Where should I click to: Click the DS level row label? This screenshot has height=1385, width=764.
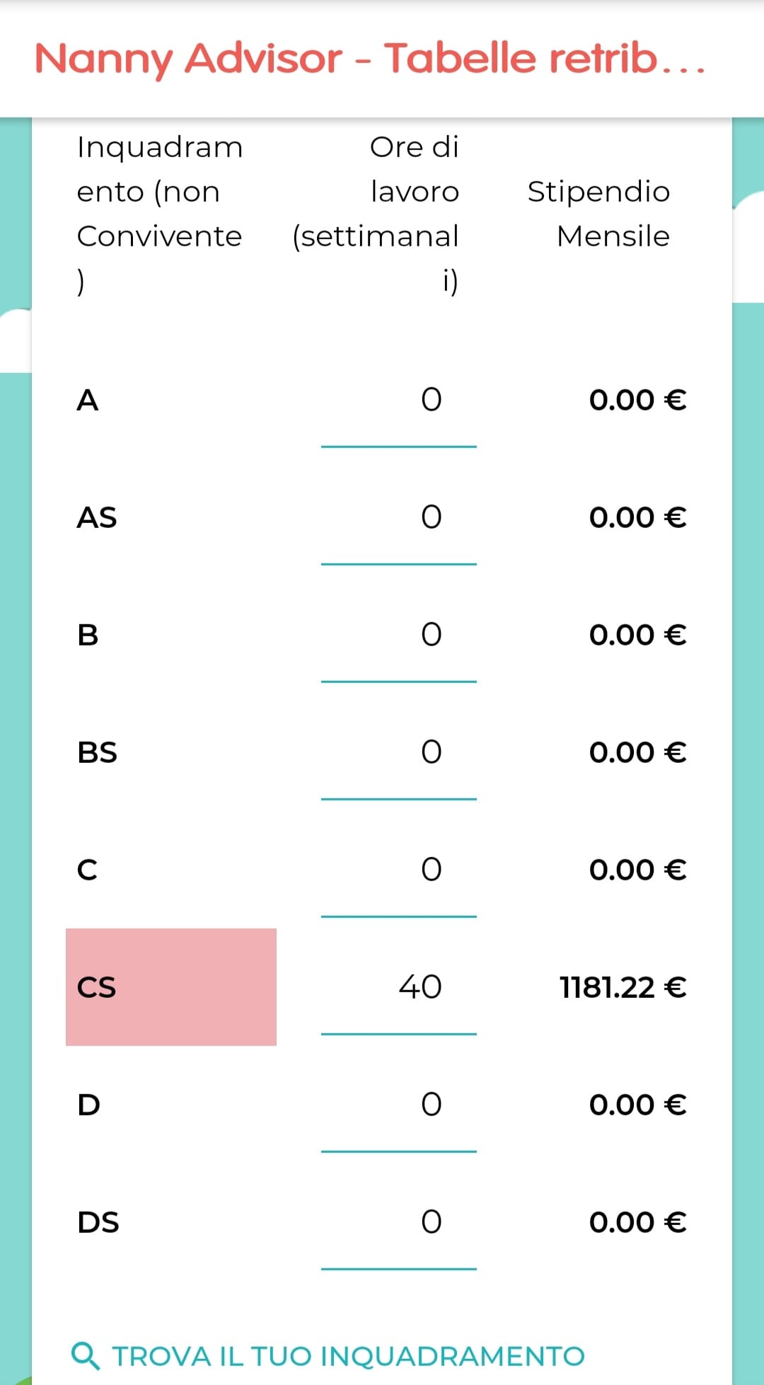[x=98, y=1223]
